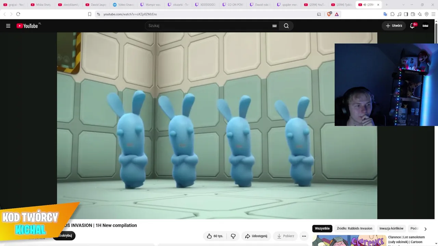The image size is (438, 246).
Task: Switch to the 'CO ON POW' Twitch tab
Action: click(x=233, y=5)
